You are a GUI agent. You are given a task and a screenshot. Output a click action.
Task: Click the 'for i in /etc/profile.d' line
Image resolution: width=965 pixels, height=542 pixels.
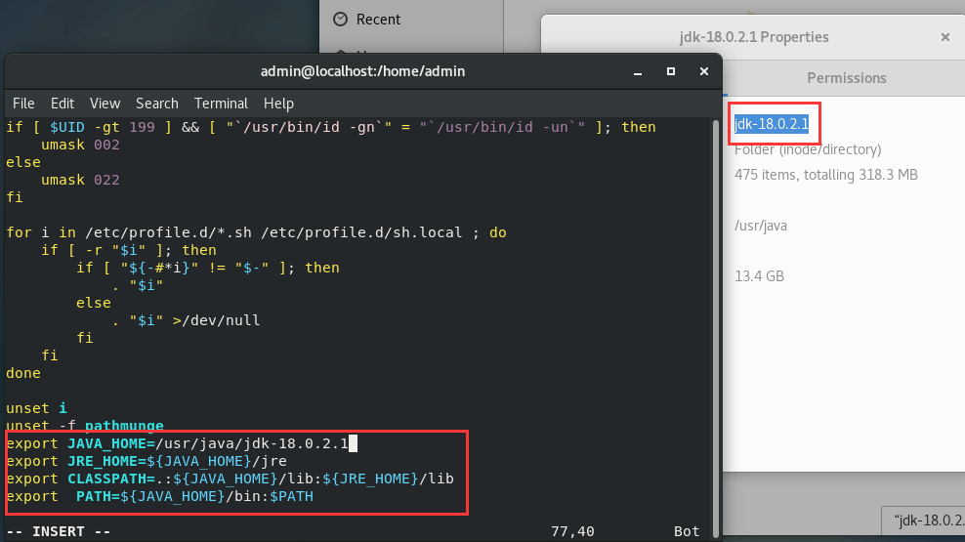click(x=256, y=232)
